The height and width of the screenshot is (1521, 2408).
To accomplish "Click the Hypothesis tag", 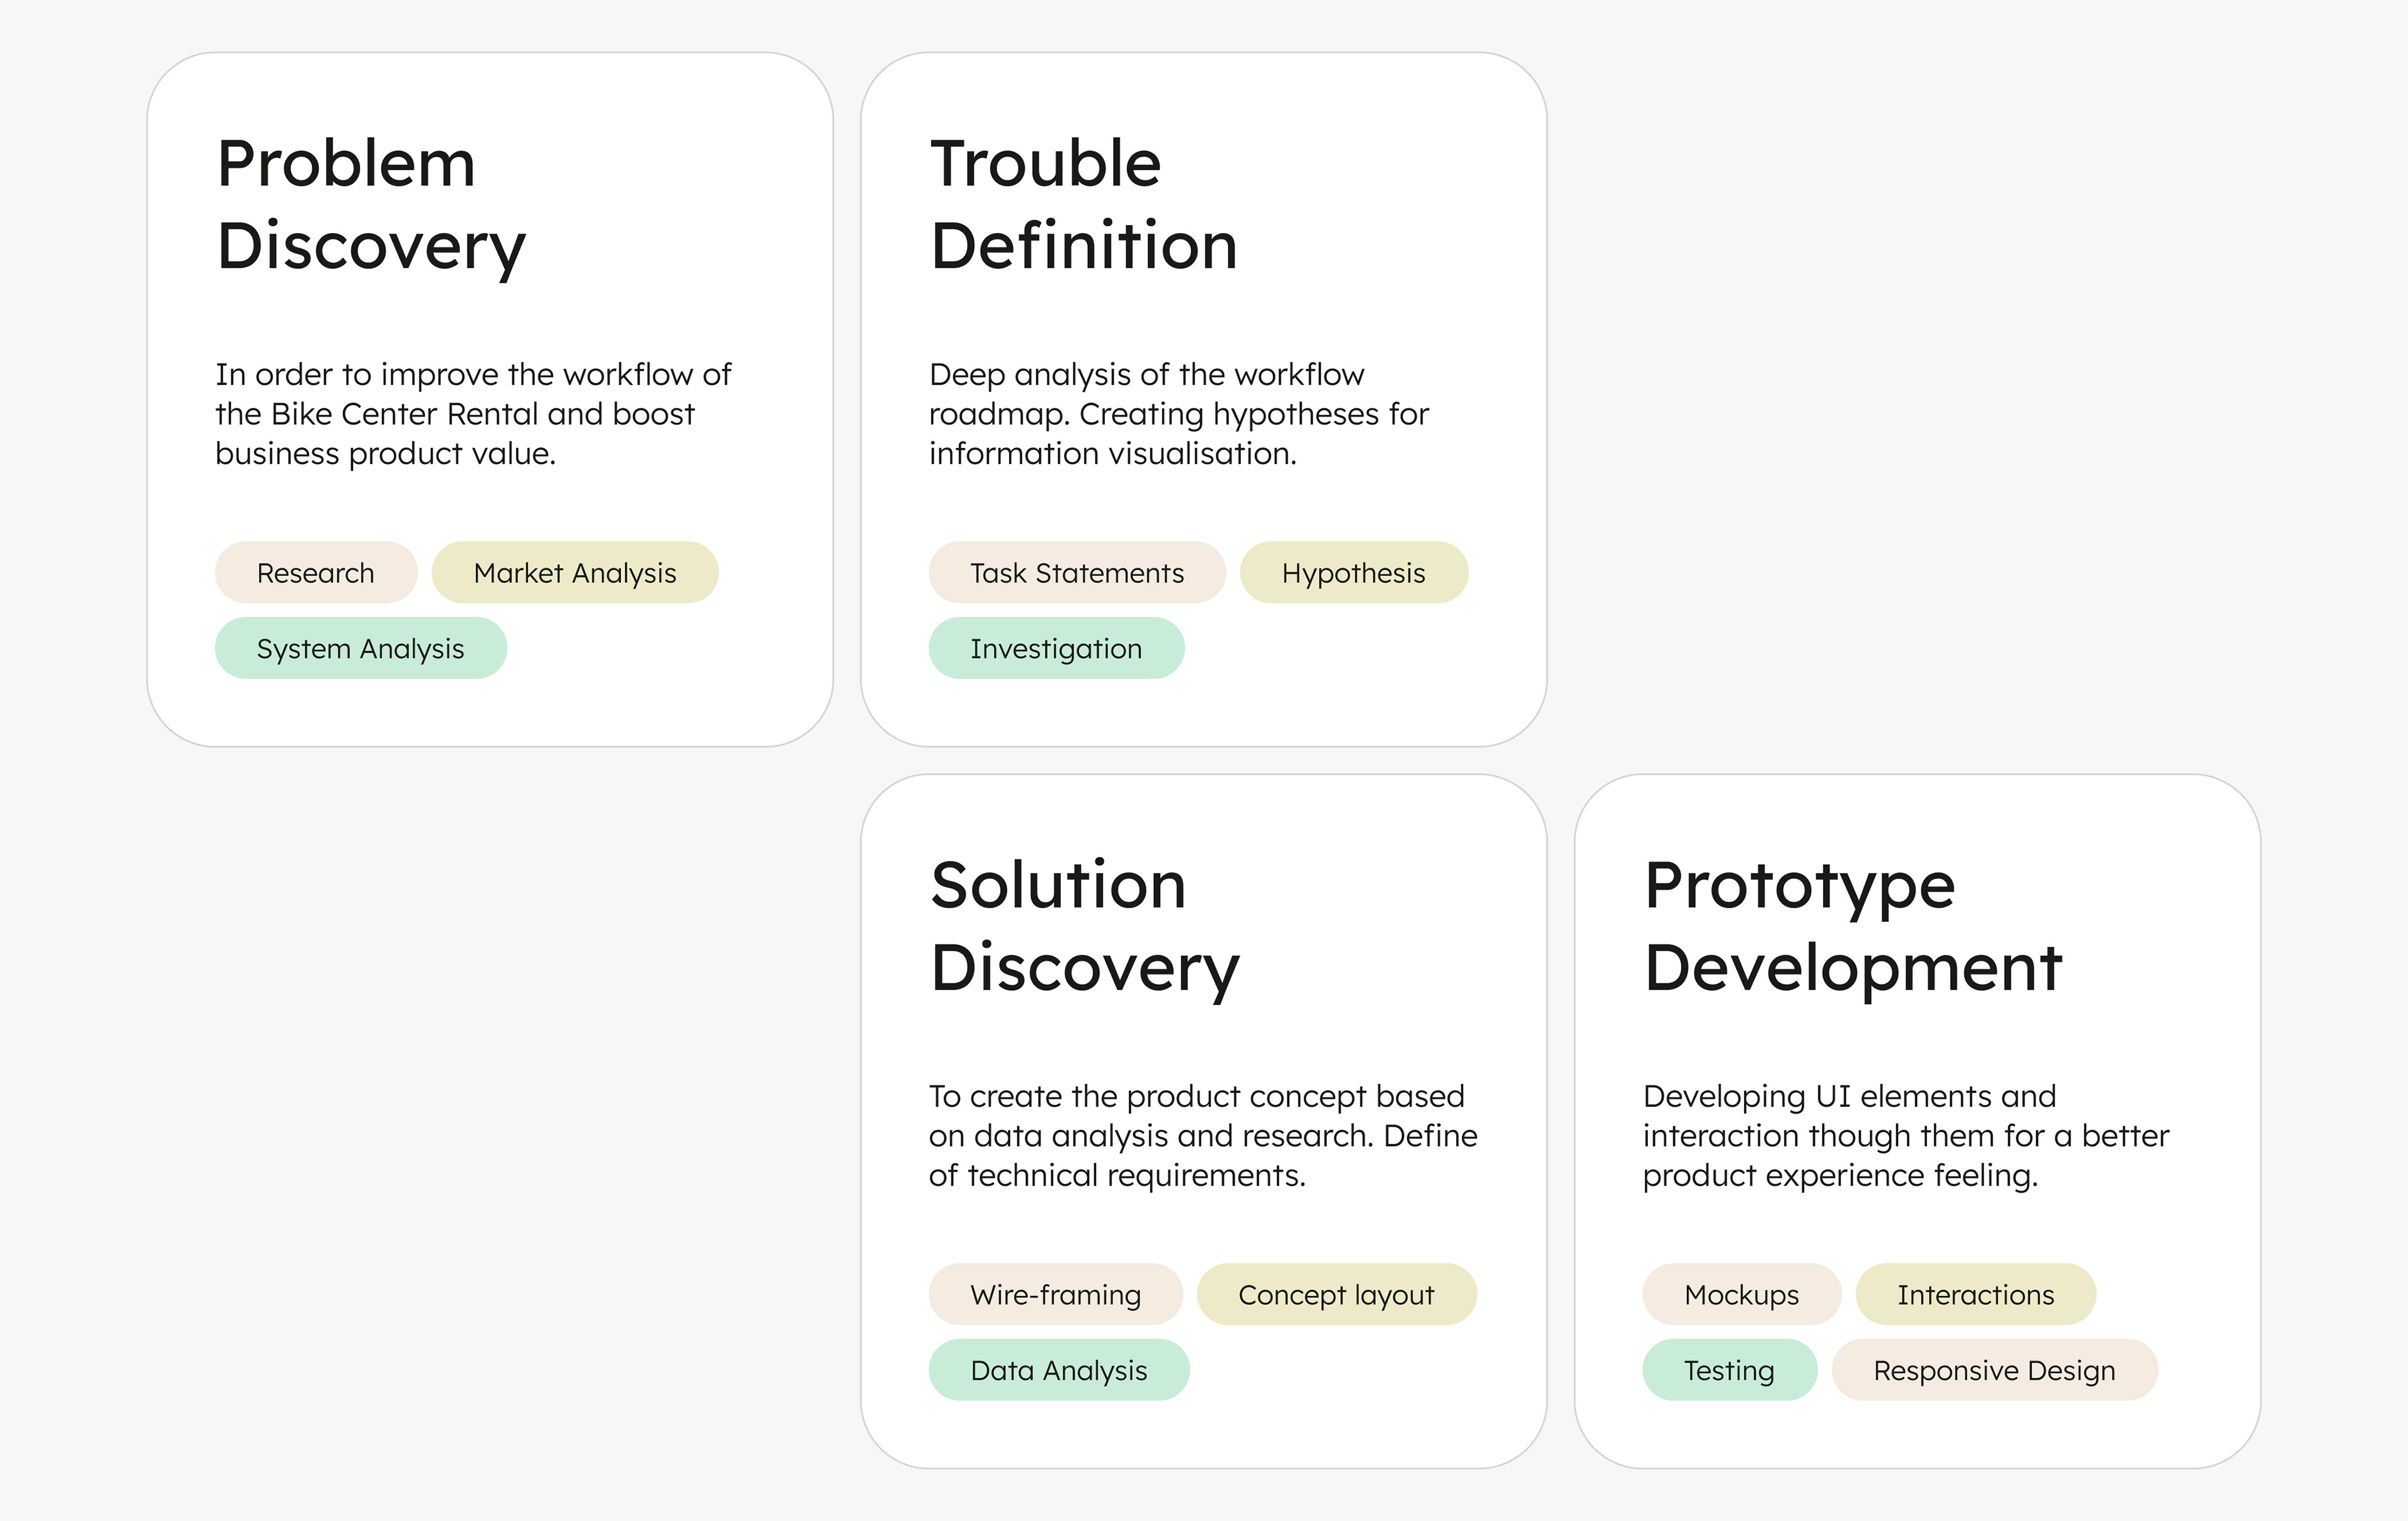I will [x=1353, y=573].
